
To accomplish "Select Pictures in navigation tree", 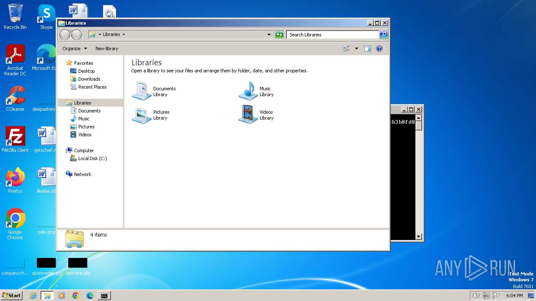I will point(86,127).
